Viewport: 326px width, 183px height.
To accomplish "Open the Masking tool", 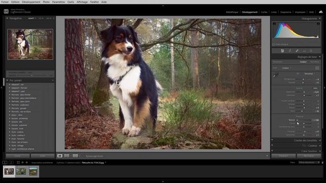I will click(311, 51).
